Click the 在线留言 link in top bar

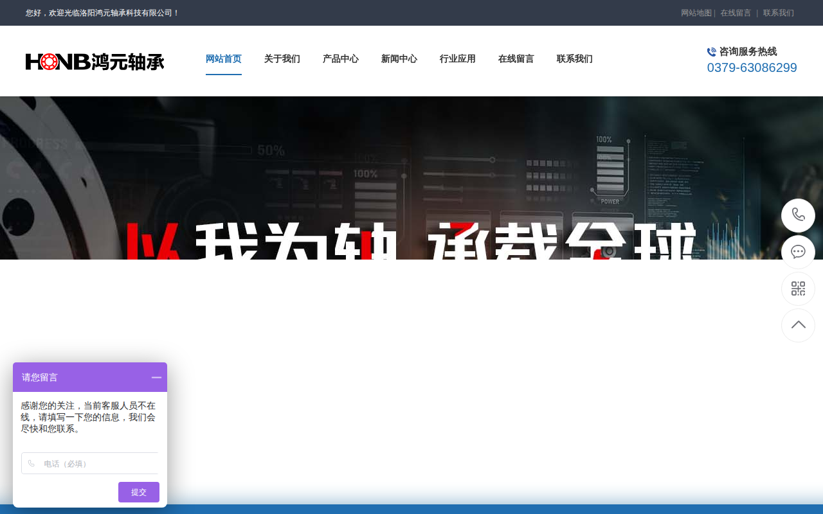coord(736,13)
